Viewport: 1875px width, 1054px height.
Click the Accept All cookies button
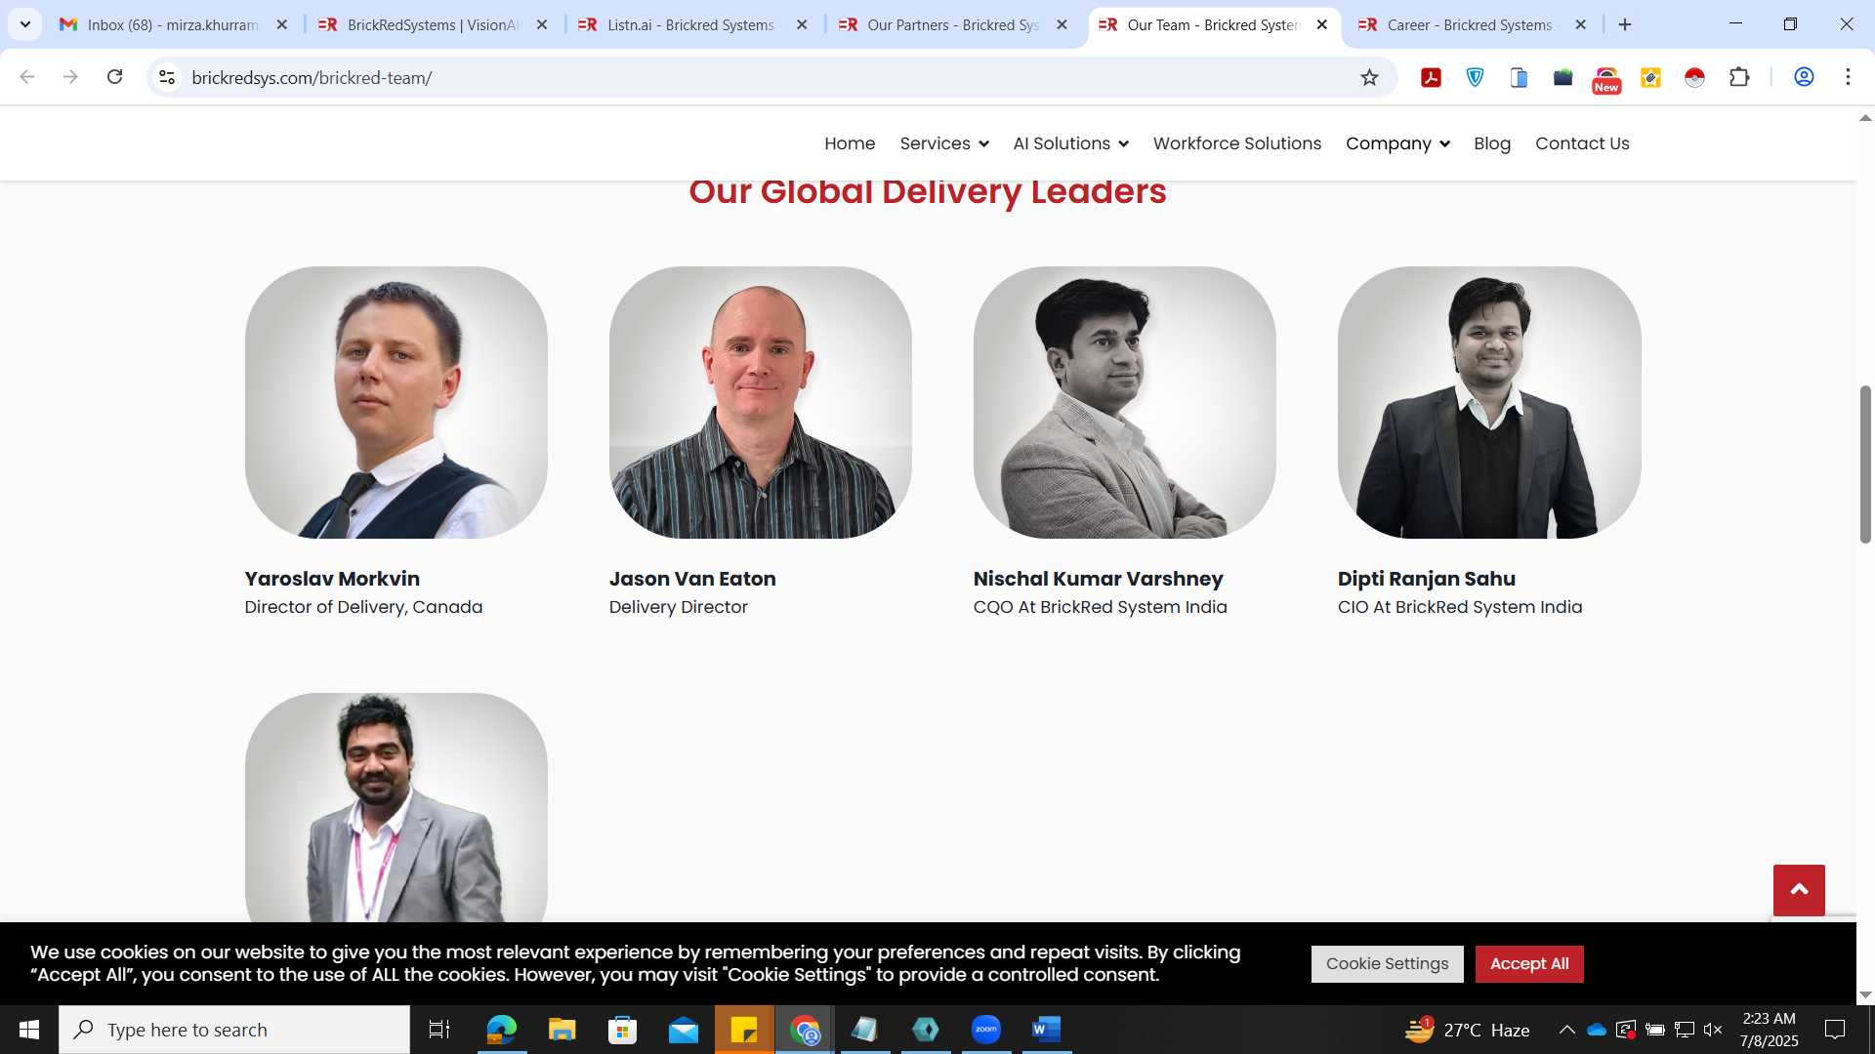click(1528, 963)
